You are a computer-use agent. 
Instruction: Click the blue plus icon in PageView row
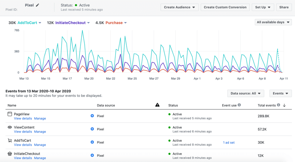pos(92,116)
